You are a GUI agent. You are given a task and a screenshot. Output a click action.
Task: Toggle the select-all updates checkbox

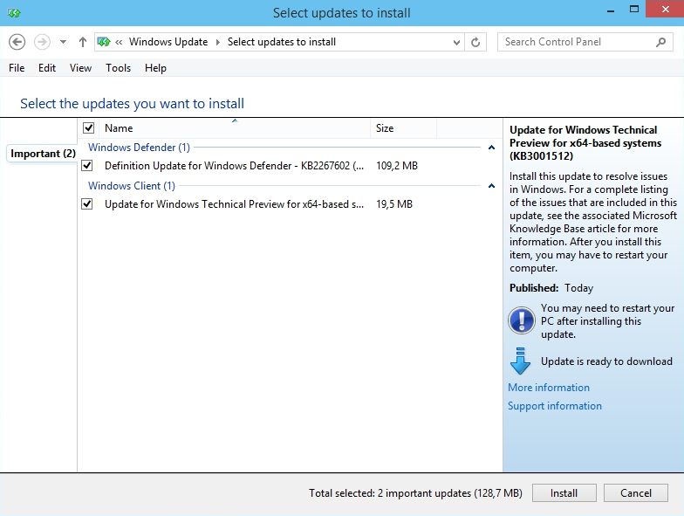88,128
